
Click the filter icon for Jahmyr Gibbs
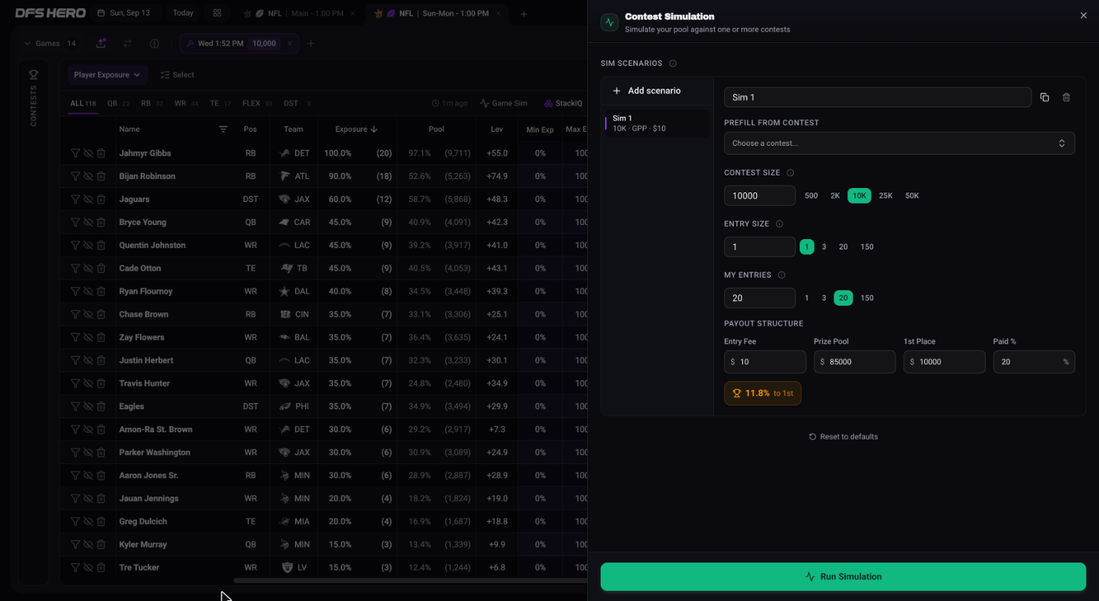76,153
